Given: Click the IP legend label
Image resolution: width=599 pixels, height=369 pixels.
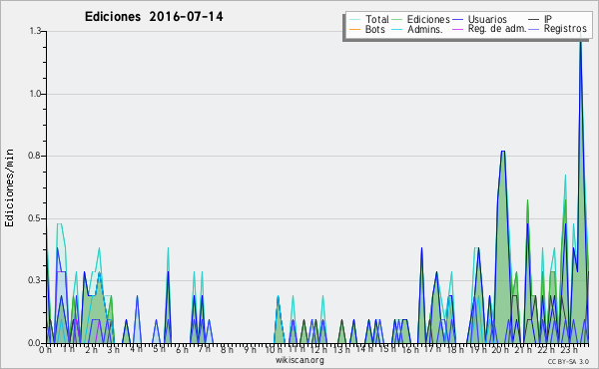Looking at the screenshot, I should (548, 19).
